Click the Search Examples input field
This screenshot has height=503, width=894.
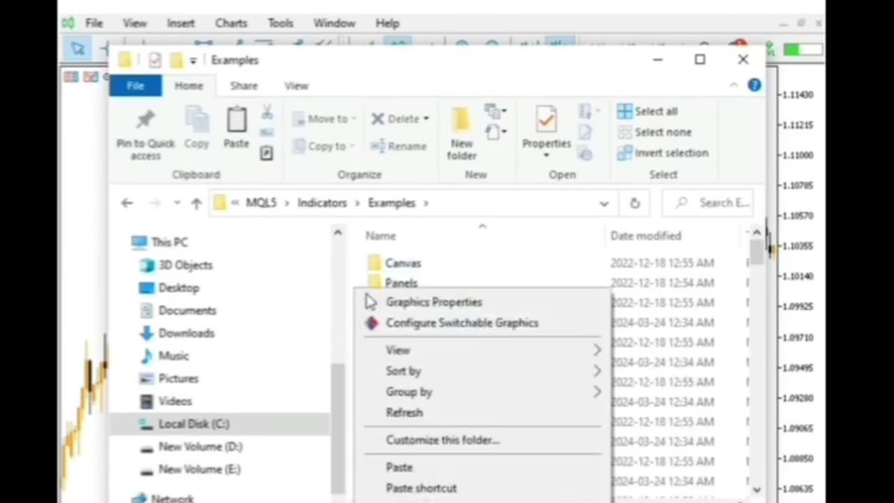(708, 203)
